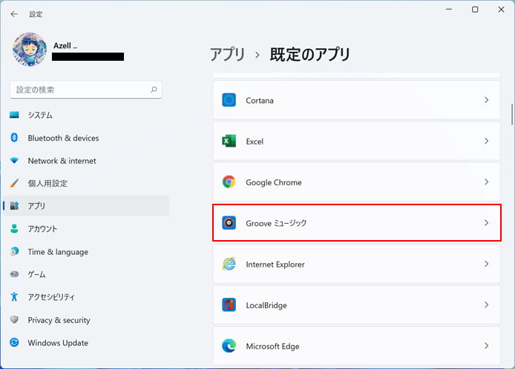The width and height of the screenshot is (515, 369).
Task: Click the Cortana text label
Action: point(260,100)
